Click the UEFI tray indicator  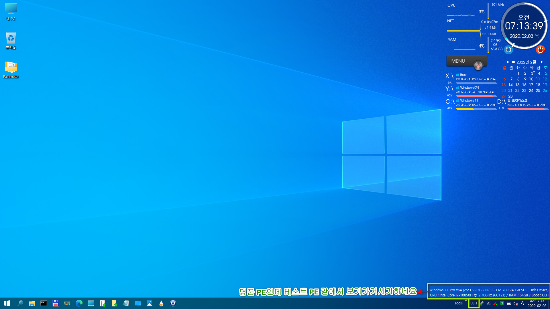tap(474, 303)
